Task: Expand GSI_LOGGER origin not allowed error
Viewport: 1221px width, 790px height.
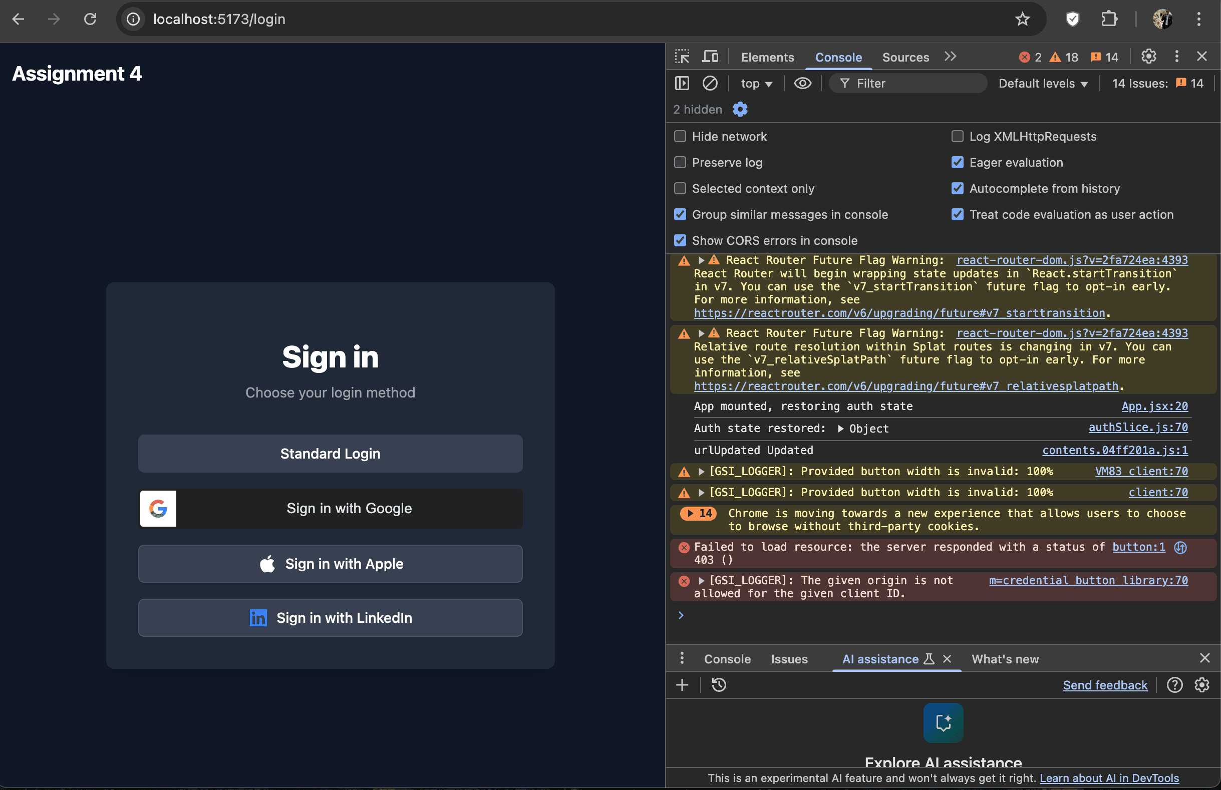Action: (701, 581)
